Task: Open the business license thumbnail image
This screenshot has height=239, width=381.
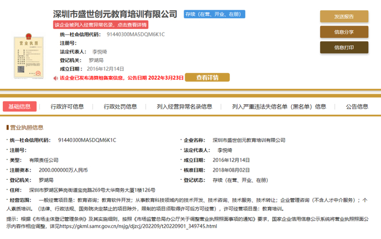Action: 29,56
